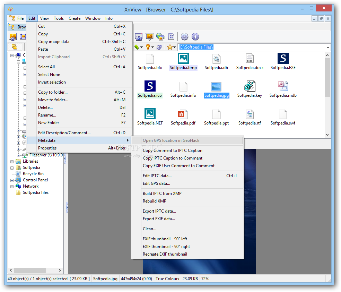
Task: Open the address path combo box dropdown
Action: [x=328, y=47]
